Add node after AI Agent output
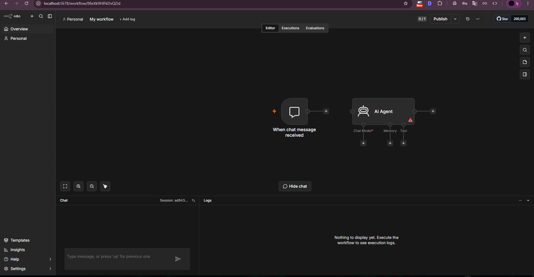 point(433,111)
